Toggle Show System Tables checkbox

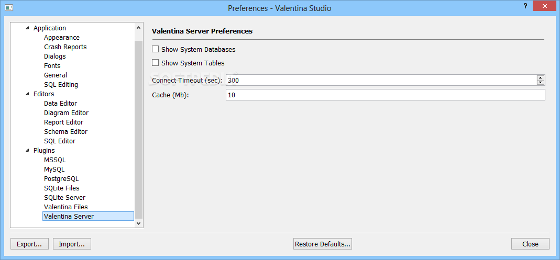pyautogui.click(x=156, y=63)
